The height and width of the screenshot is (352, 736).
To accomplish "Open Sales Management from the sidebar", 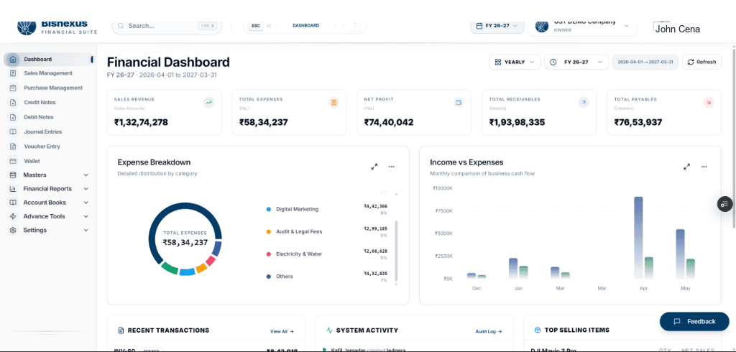I will pos(48,73).
